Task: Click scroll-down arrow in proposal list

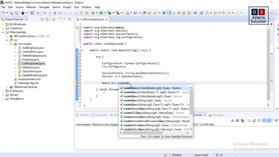Action: coord(191,129)
